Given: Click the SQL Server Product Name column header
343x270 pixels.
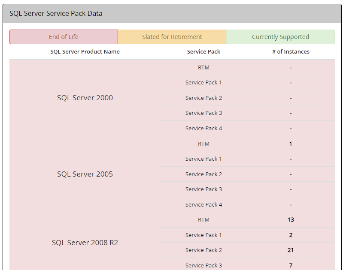Looking at the screenshot, I should [x=85, y=52].
